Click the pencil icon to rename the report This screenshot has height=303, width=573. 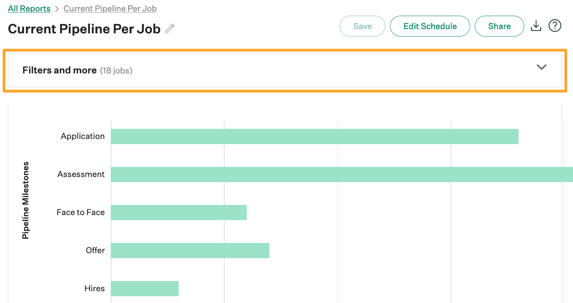pyautogui.click(x=170, y=29)
